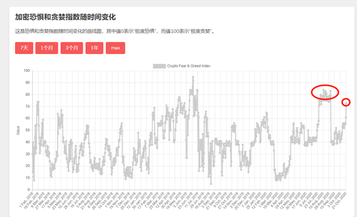Viewport: 357px width, 217px height.
Task: Click the 70 tick on the y-axis
Action: [x=27, y=106]
